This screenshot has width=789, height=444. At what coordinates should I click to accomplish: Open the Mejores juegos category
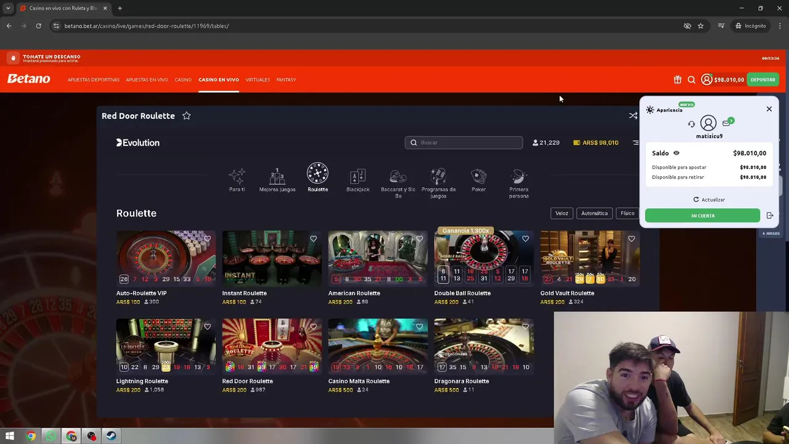(x=277, y=179)
